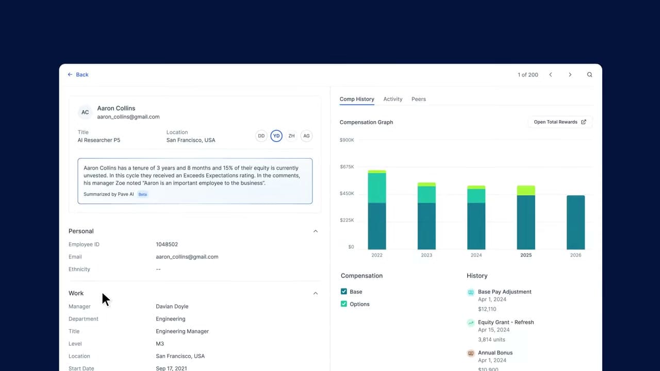Click the email aaron_collins@gmail.com under the name
The width and height of the screenshot is (660, 371).
coord(128,117)
